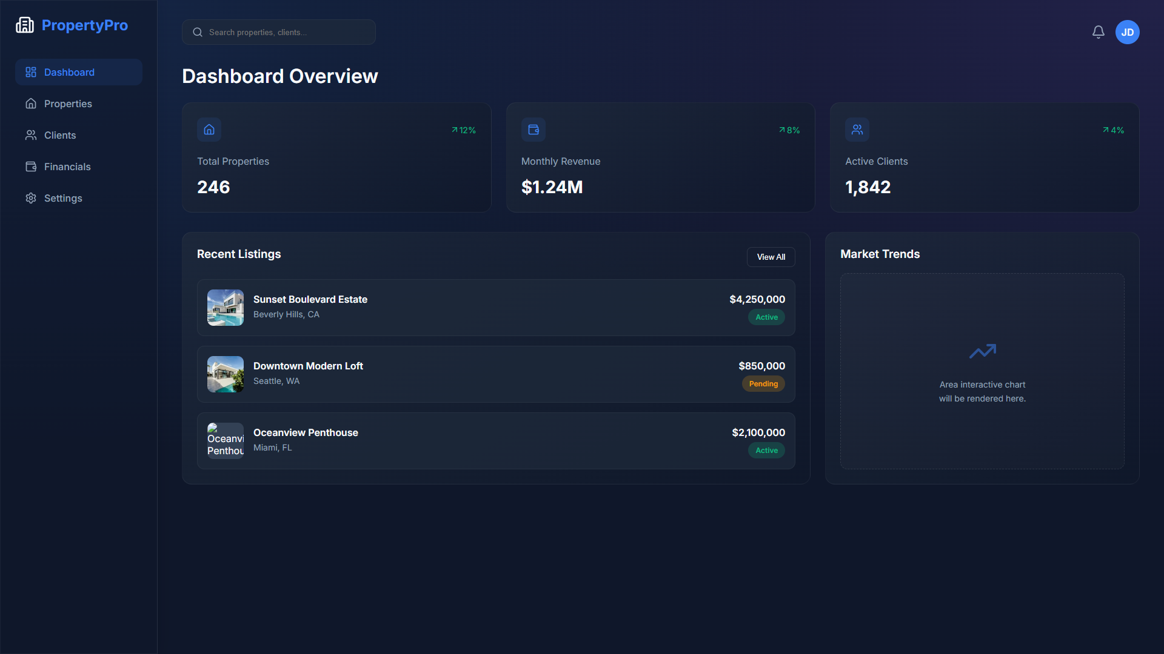Click the search magnifier icon
Image resolution: width=1164 pixels, height=654 pixels.
197,31
